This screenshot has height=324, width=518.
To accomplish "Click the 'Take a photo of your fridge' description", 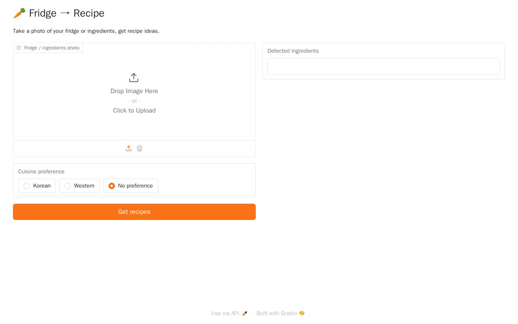I will coord(86,31).
